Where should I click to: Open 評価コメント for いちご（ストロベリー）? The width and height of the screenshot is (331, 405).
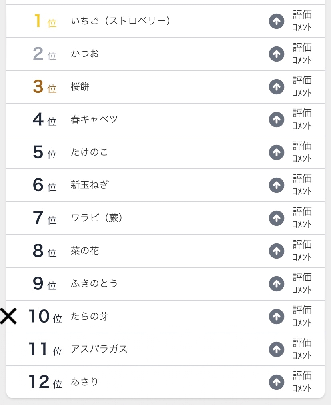point(302,21)
